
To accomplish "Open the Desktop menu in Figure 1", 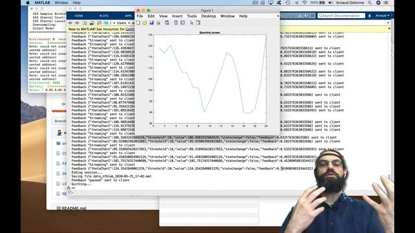I will [209, 16].
